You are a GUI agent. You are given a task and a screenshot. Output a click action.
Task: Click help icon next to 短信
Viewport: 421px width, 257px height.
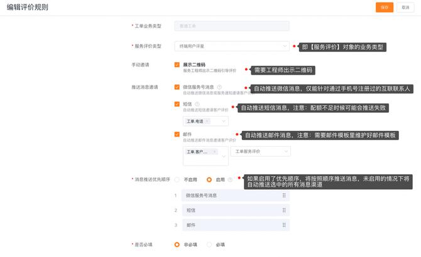pyautogui.click(x=197, y=104)
